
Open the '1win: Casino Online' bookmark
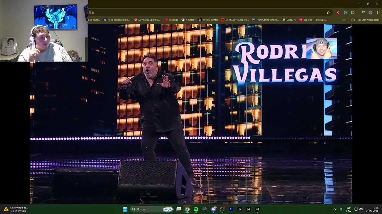click(265, 20)
